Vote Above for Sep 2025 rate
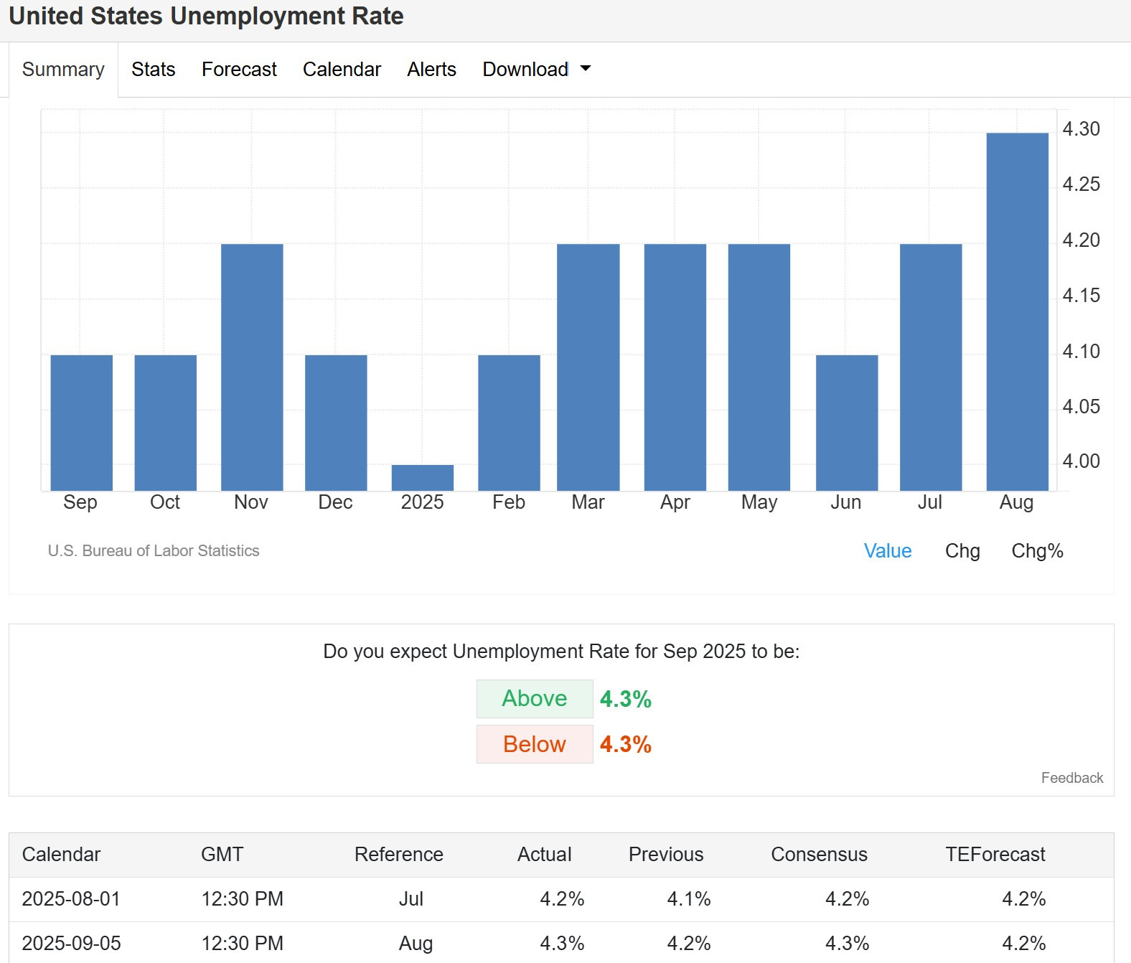Viewport: 1131px width, 963px height. (535, 698)
